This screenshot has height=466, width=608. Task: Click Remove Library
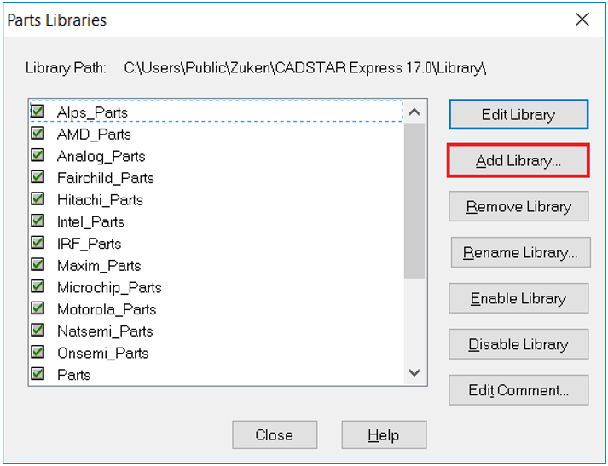(518, 206)
